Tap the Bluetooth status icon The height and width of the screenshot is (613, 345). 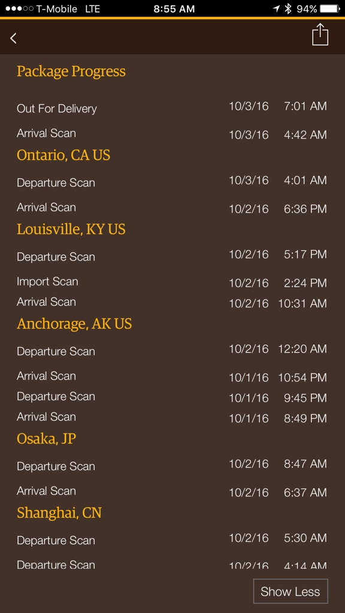pyautogui.click(x=288, y=8)
